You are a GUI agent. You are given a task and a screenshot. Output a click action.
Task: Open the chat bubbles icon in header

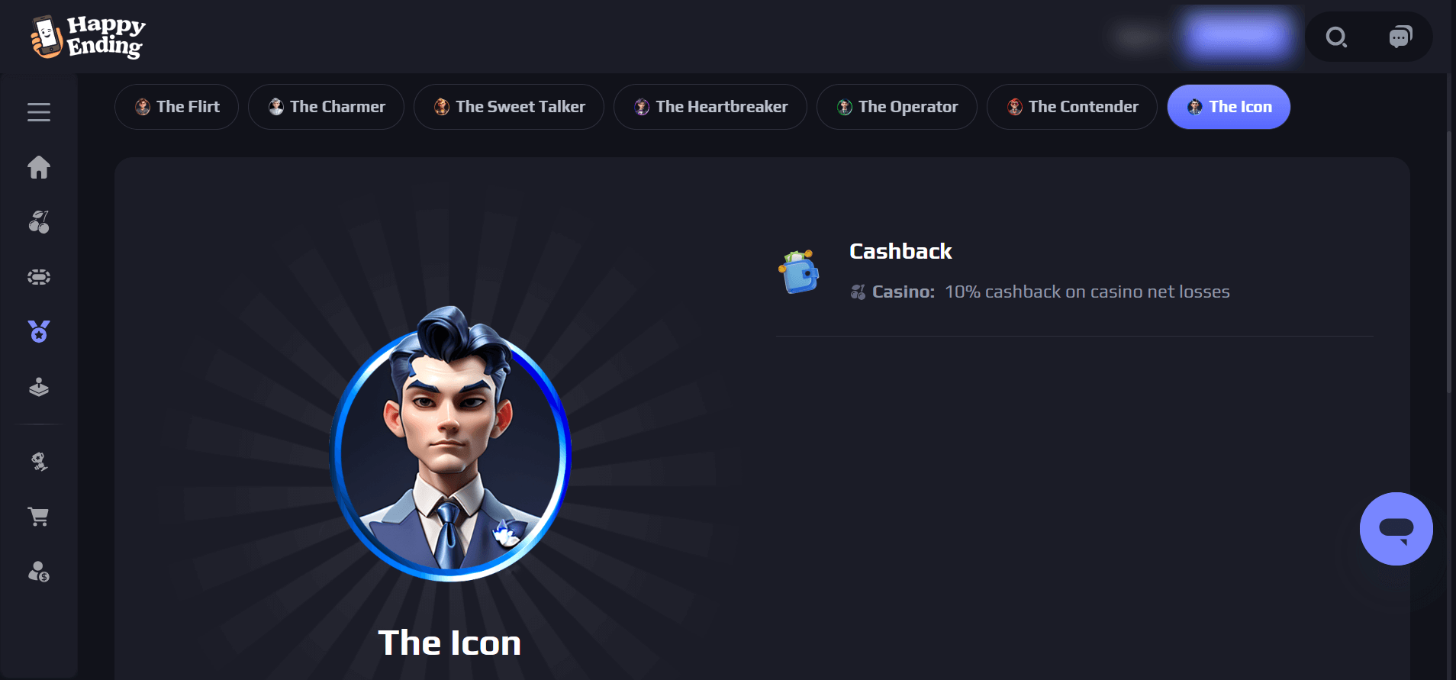tap(1400, 37)
